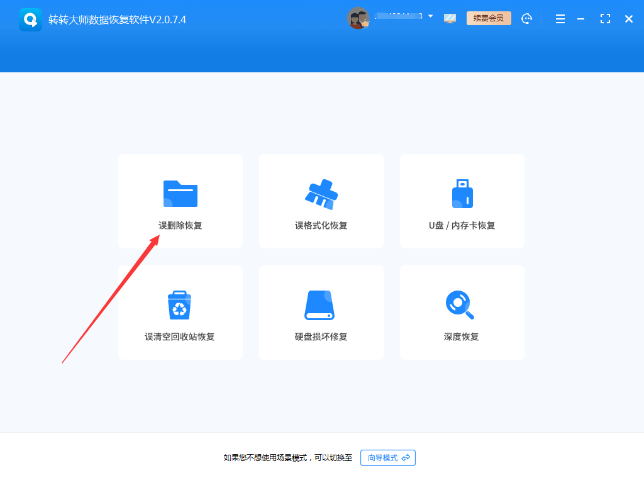Click the user avatar picture
Image resolution: width=644 pixels, height=483 pixels.
358,18
